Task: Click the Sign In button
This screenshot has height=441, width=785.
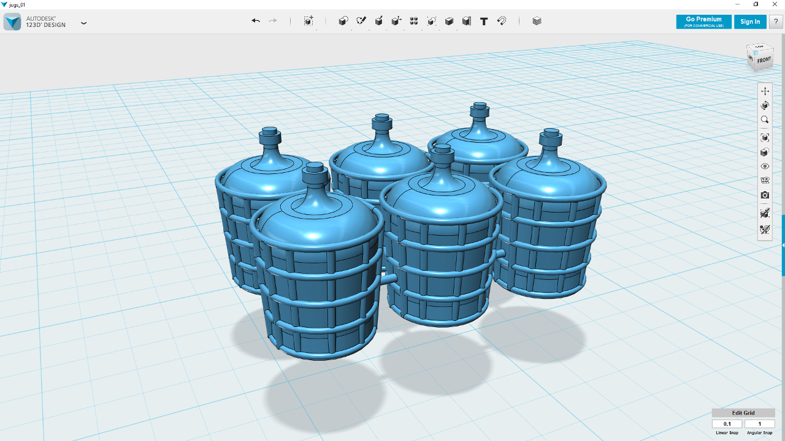Action: click(750, 21)
